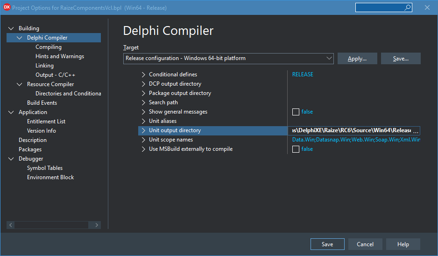
Task: Collapse the Debugger tree node
Action: [x=11, y=159]
